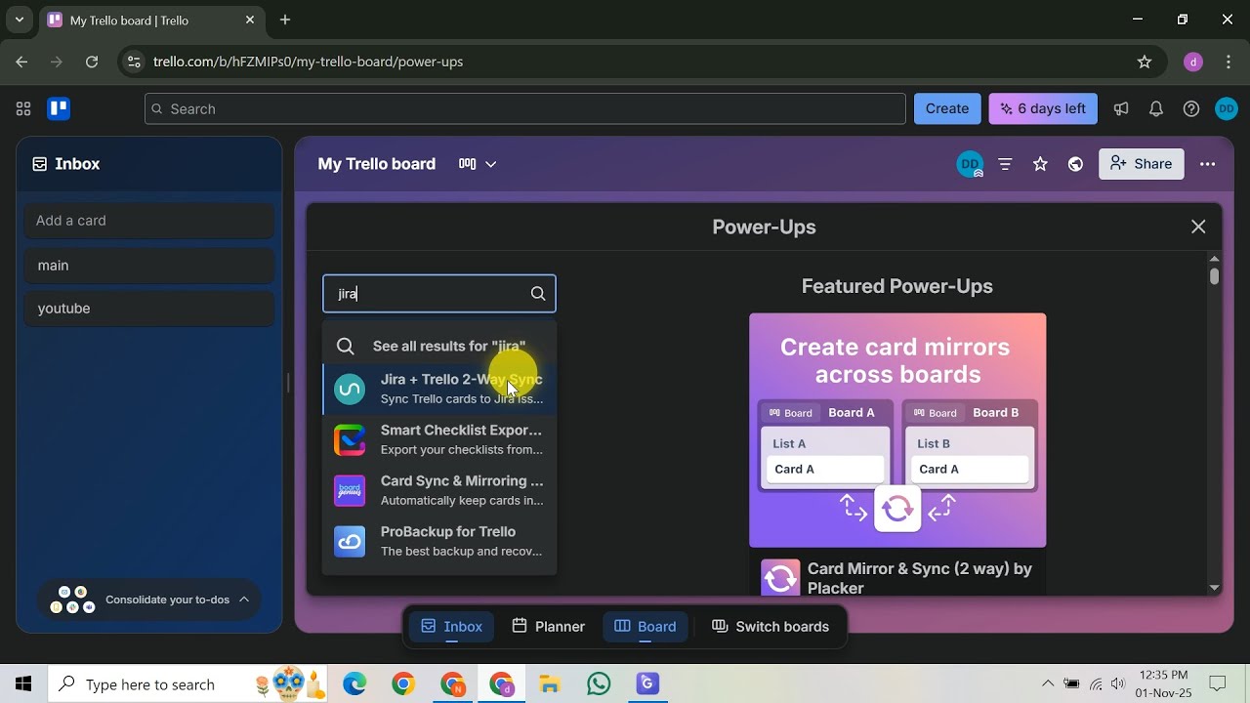Click the Create card mirrors featured image

[x=897, y=431]
